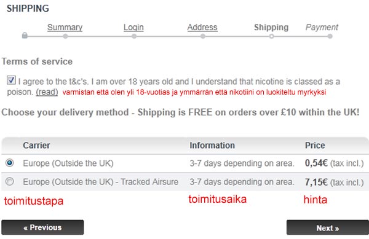The image size is (369, 239).
Task: Choose the Tracked Airsure delivery radio button
Action: pos(10,181)
